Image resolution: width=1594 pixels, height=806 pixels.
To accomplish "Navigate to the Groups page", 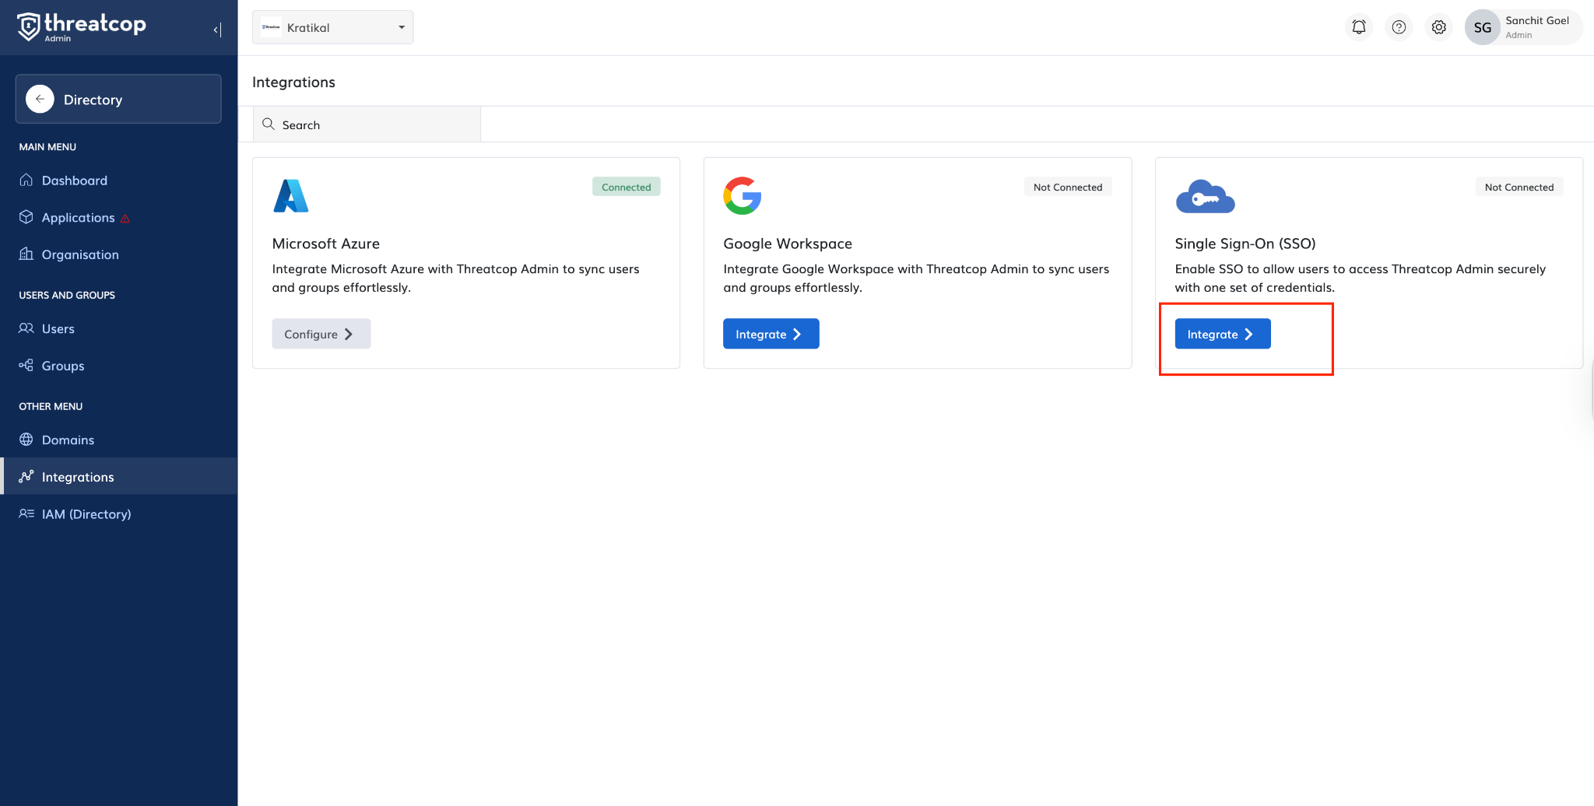I will [x=62, y=366].
